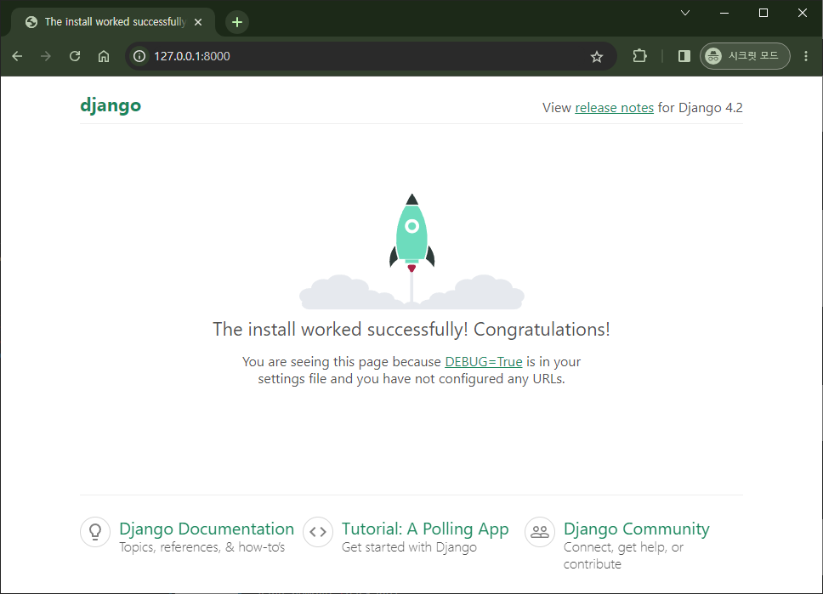Open a new tab with plus button

pyautogui.click(x=237, y=22)
